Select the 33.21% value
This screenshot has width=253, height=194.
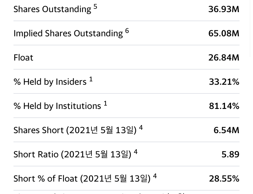click(x=224, y=82)
